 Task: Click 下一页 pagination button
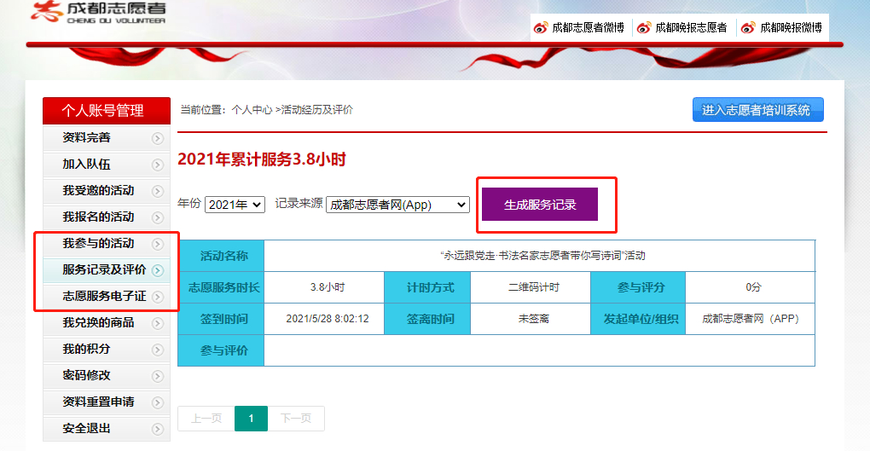click(x=296, y=419)
